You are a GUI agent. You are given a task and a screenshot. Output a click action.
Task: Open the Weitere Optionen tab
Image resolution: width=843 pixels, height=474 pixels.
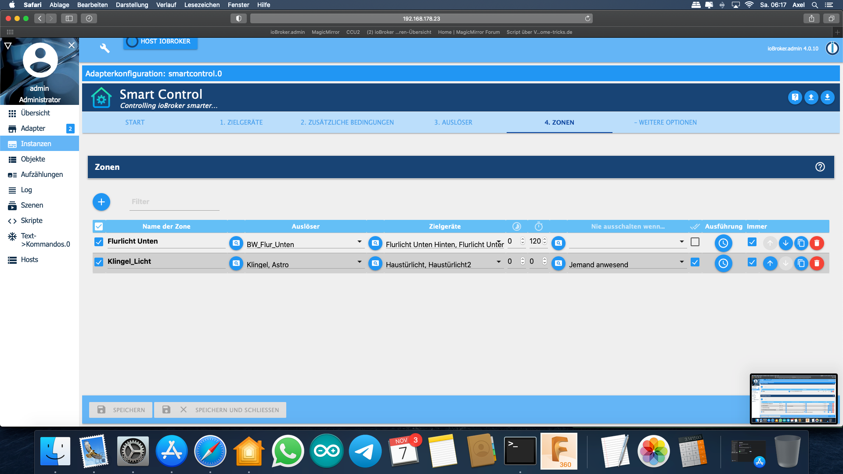coord(665,122)
